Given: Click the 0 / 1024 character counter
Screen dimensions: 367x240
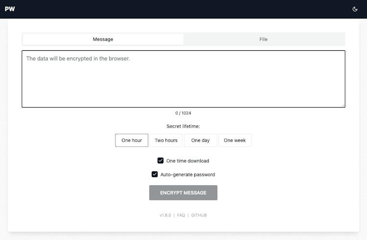Looking at the screenshot, I should tap(183, 113).
